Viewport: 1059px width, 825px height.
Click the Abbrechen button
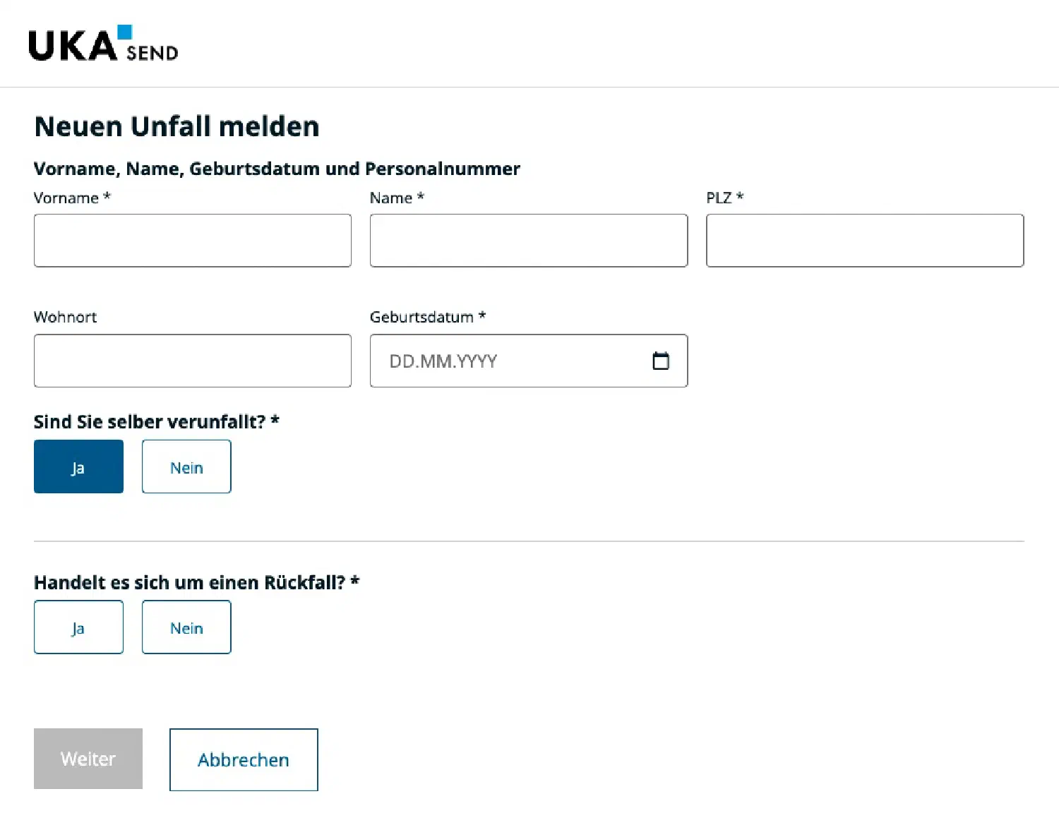click(x=243, y=759)
